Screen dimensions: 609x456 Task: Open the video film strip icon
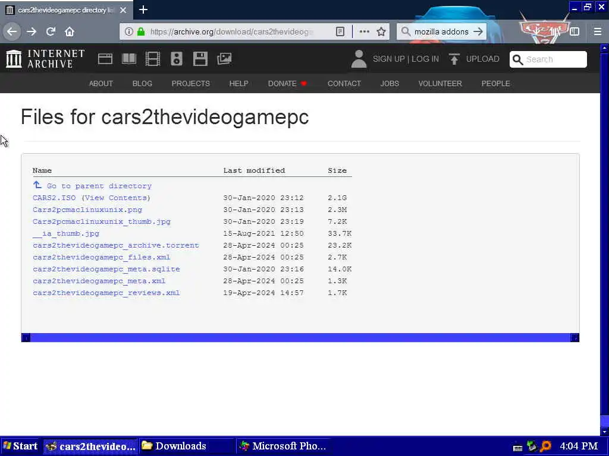(153, 59)
